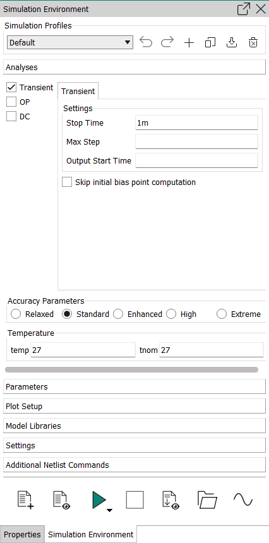Expand the Model Libraries section
This screenshot has height=543, width=269.
click(x=134, y=426)
